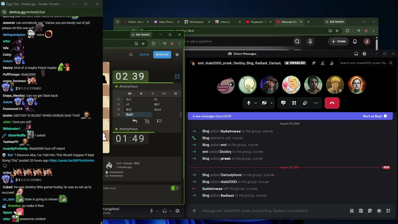Screen dimensions: 398x224
Task: Open Lichess settings gear
Action: pos(177,54)
